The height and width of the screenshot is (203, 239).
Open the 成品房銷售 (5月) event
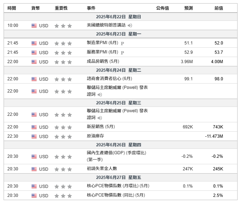click(103, 61)
